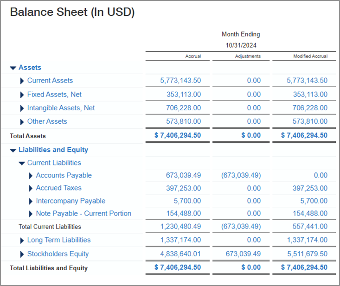This screenshot has width=340, height=286.
Task: Expand the Accrued Taxes arrow
Action: (x=31, y=188)
